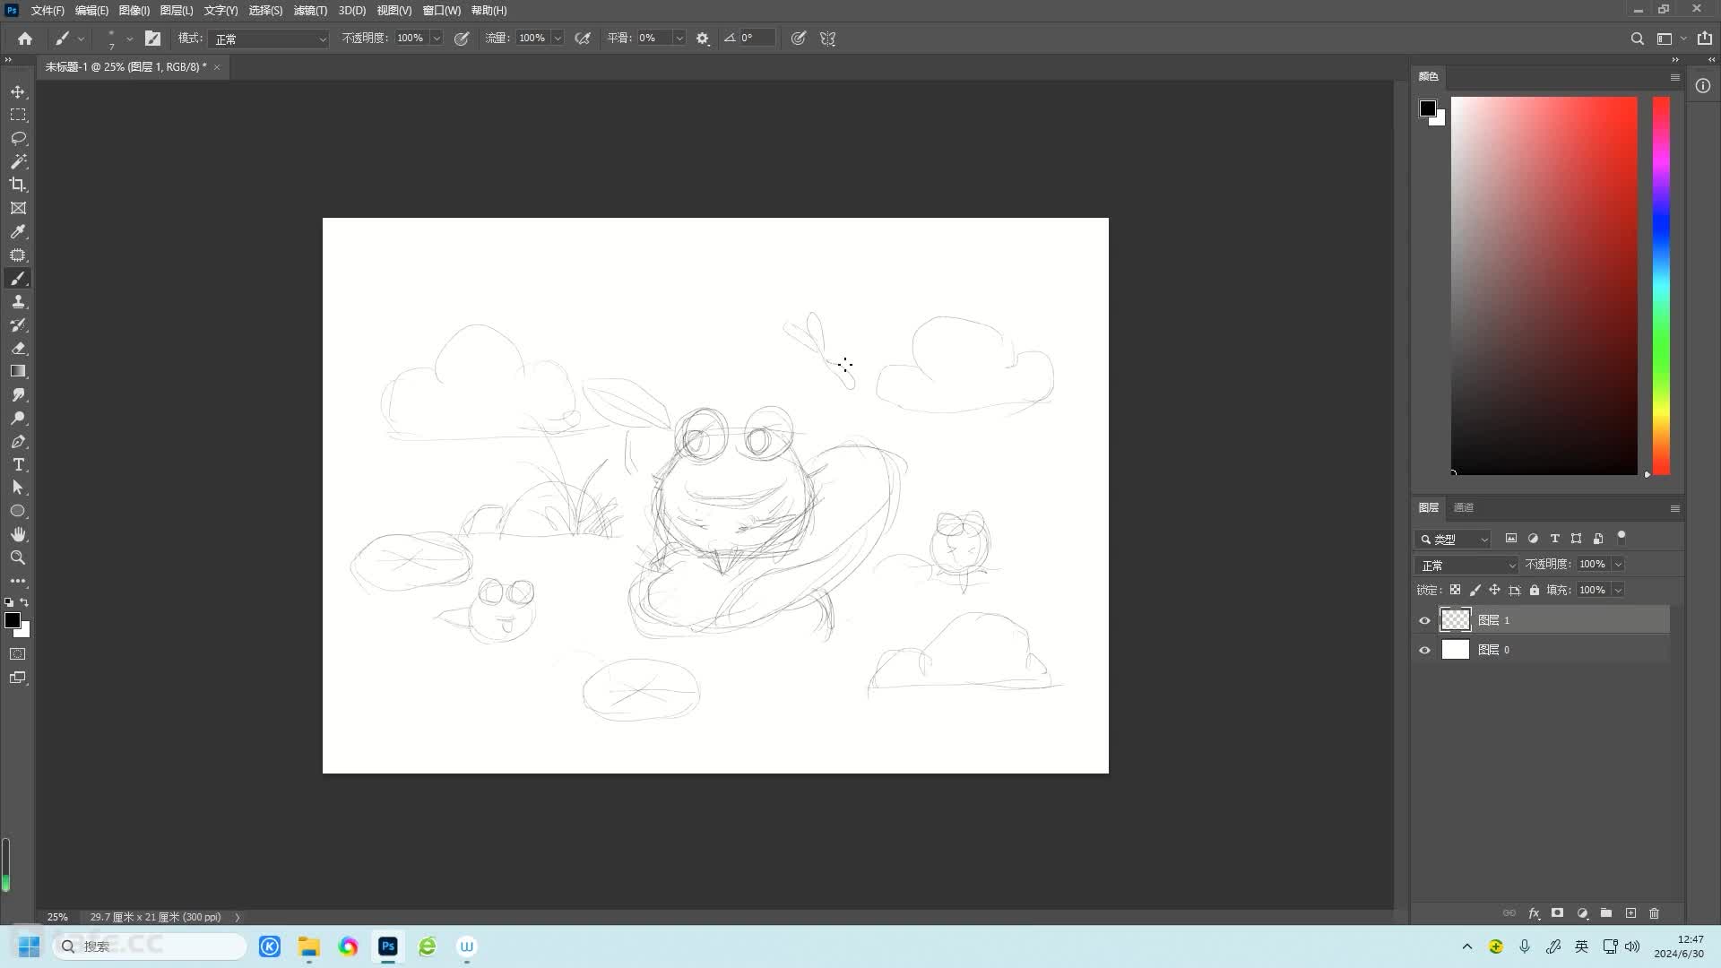Lock transparent pixels of layer

pos(1455,590)
